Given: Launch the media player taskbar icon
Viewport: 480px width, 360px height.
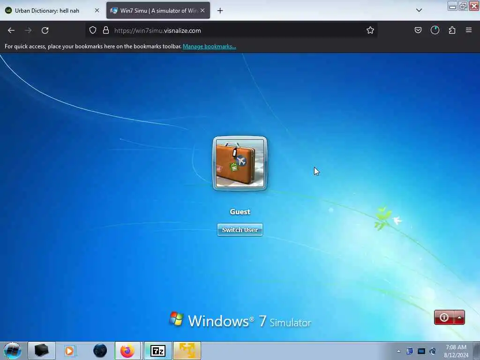Looking at the screenshot, I should click(70, 351).
